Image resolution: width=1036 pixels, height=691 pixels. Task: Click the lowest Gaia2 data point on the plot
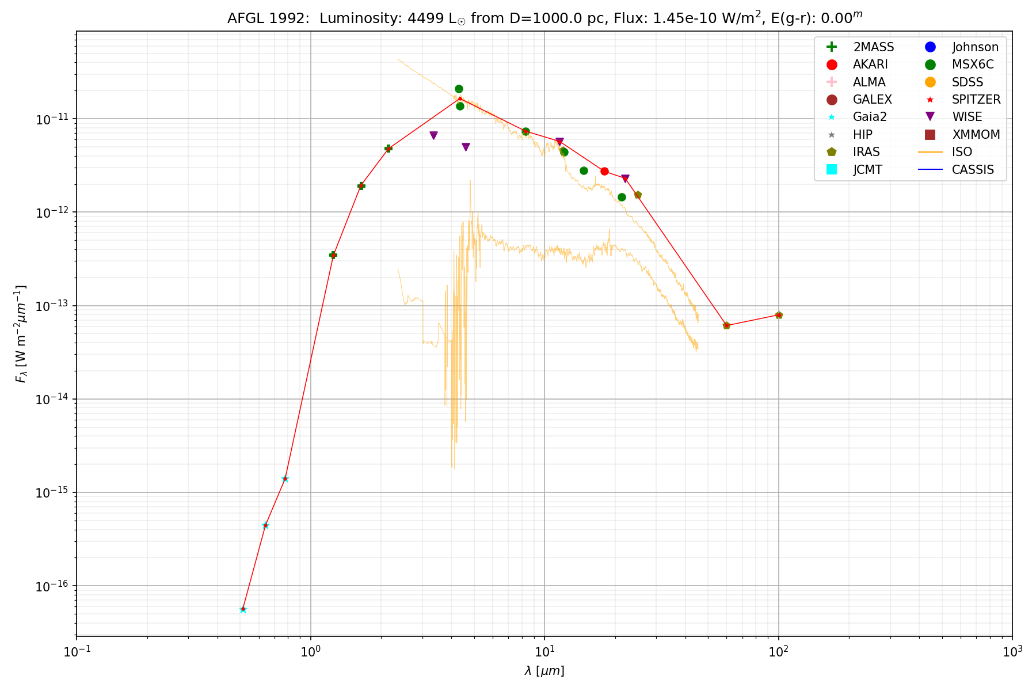click(243, 609)
